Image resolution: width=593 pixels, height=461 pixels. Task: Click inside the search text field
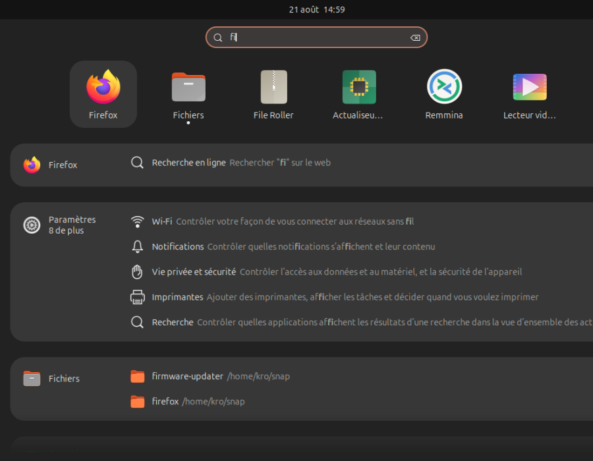pyautogui.click(x=316, y=38)
